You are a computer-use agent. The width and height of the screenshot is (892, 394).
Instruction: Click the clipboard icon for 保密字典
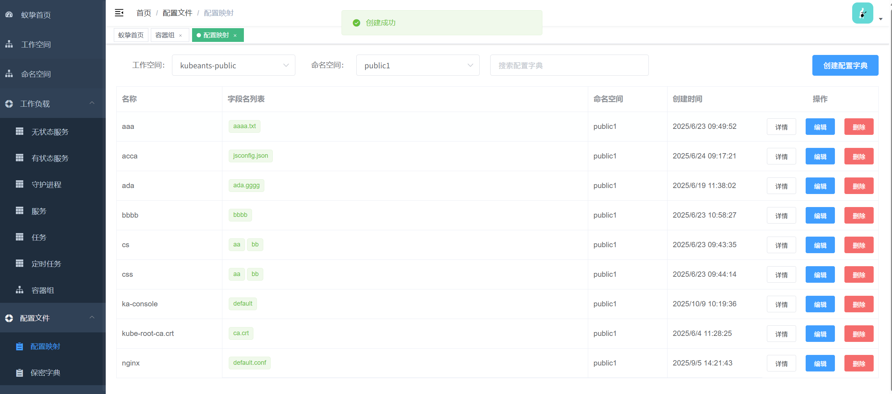20,373
